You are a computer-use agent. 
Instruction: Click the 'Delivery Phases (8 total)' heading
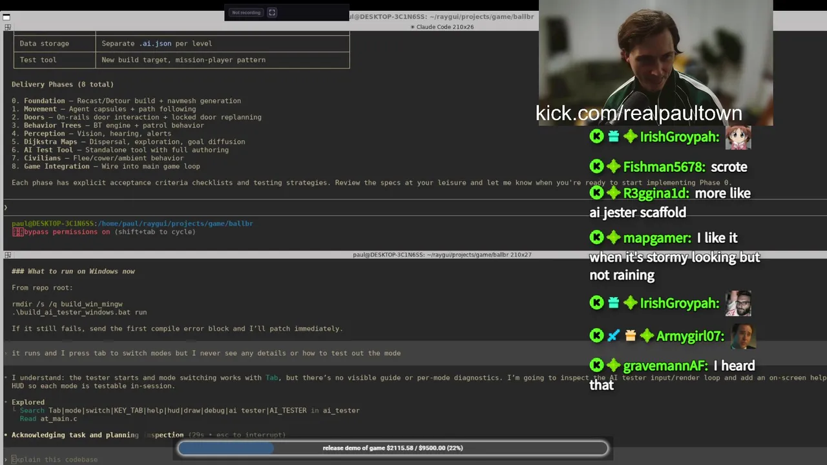tap(63, 85)
